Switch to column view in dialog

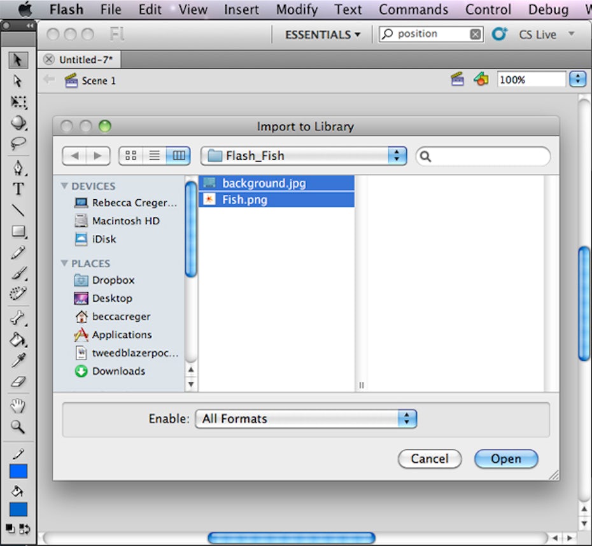click(x=178, y=156)
